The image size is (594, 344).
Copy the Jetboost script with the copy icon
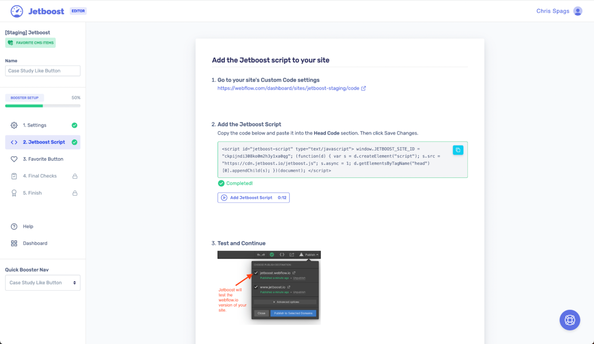(x=458, y=150)
